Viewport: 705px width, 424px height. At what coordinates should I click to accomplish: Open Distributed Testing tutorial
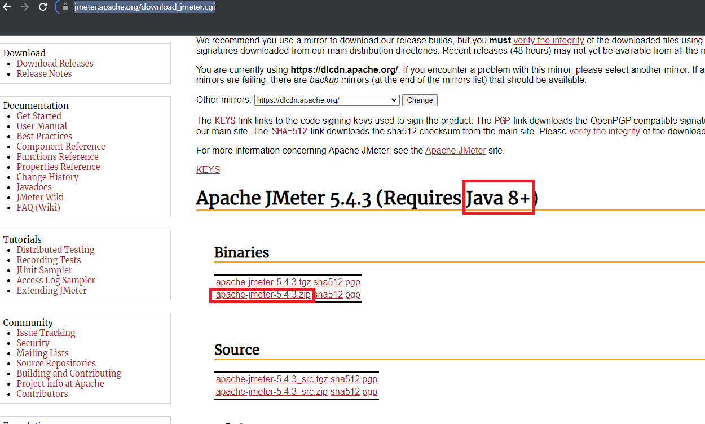point(55,250)
